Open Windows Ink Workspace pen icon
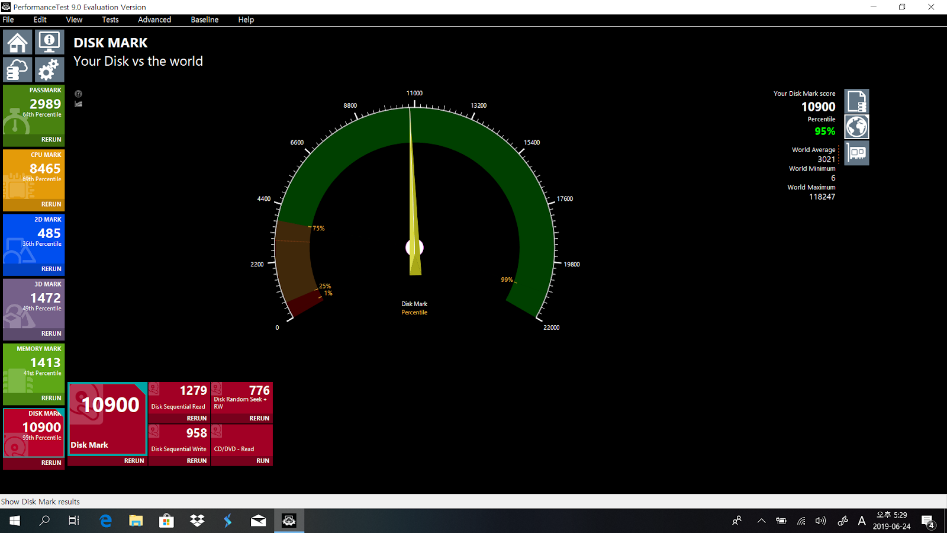 click(843, 521)
